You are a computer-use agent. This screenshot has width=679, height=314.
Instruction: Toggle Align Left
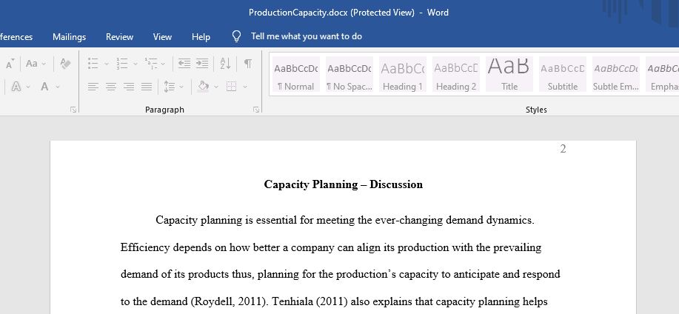point(93,87)
